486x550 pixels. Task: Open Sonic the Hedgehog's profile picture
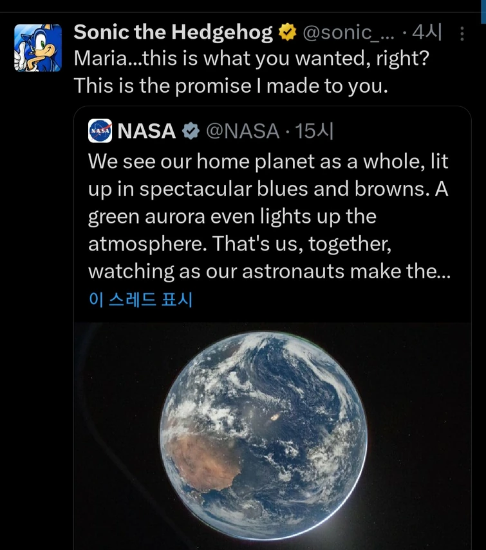(37, 48)
